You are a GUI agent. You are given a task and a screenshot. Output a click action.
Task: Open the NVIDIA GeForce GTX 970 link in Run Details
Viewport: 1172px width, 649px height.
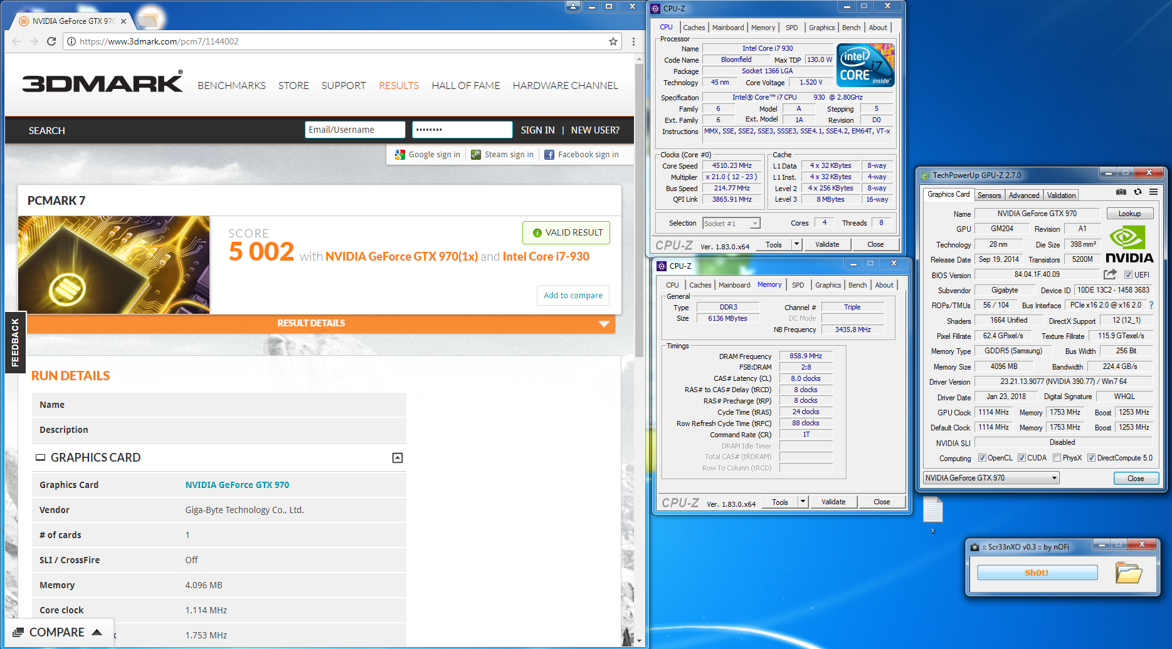[x=237, y=485]
